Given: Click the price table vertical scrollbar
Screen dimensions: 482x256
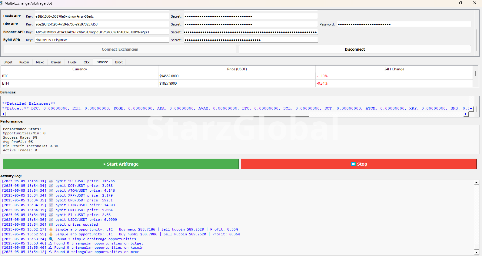Looking at the screenshot, I should pos(476,74).
